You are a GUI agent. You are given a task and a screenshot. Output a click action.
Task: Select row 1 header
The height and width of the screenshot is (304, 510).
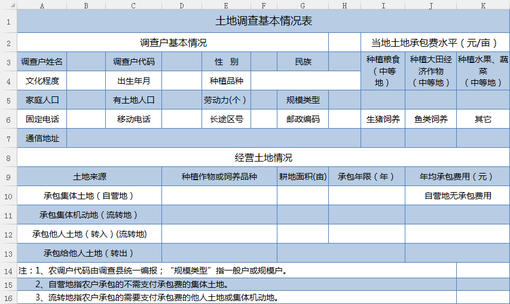(x=8, y=22)
